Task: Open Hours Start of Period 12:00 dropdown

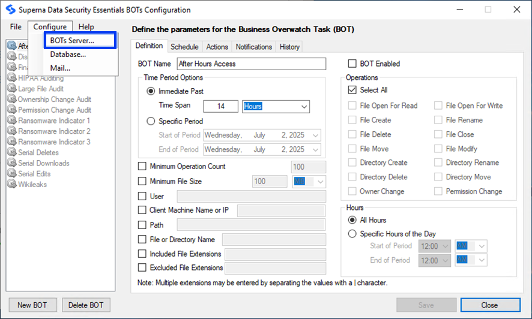Action: pyautogui.click(x=435, y=246)
